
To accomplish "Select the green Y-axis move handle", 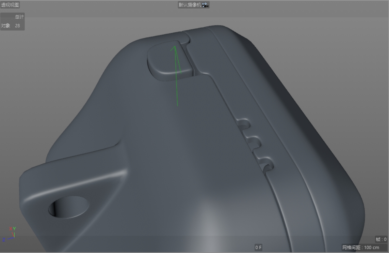I will (x=176, y=75).
